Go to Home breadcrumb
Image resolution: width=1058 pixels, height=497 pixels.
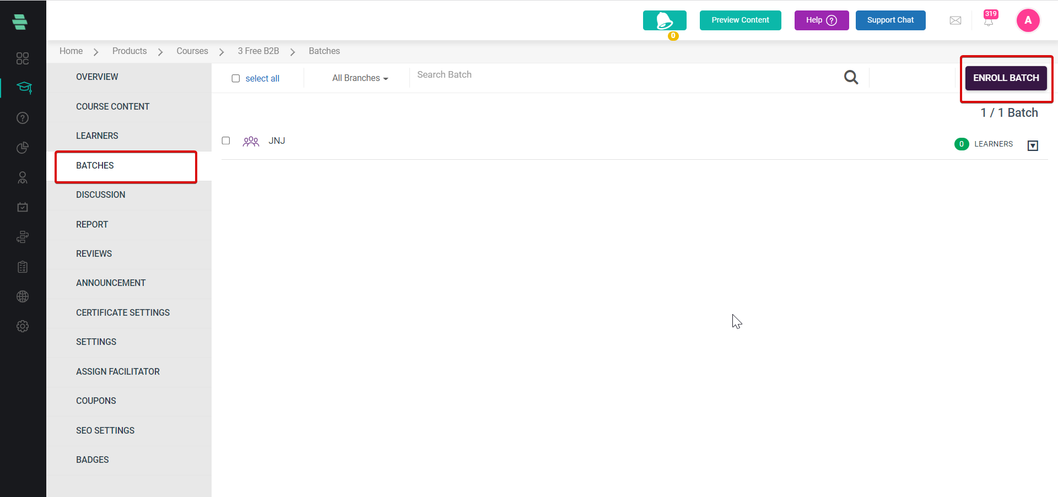71,51
